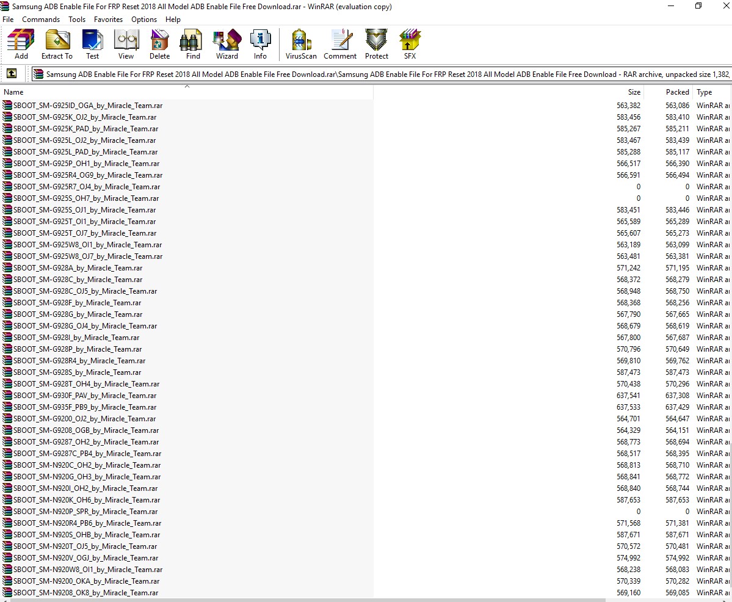This screenshot has width=732, height=602.
Task: Open the Commands menu
Action: pos(41,19)
